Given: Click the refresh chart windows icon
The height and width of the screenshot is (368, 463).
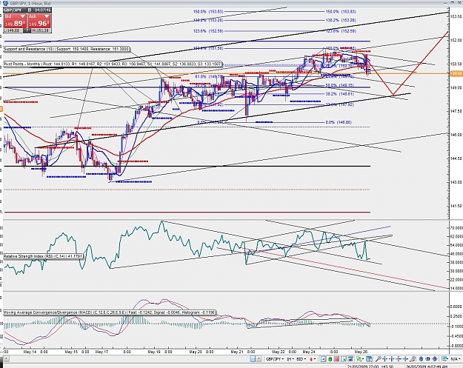Looking at the screenshot, I should tap(370, 359).
